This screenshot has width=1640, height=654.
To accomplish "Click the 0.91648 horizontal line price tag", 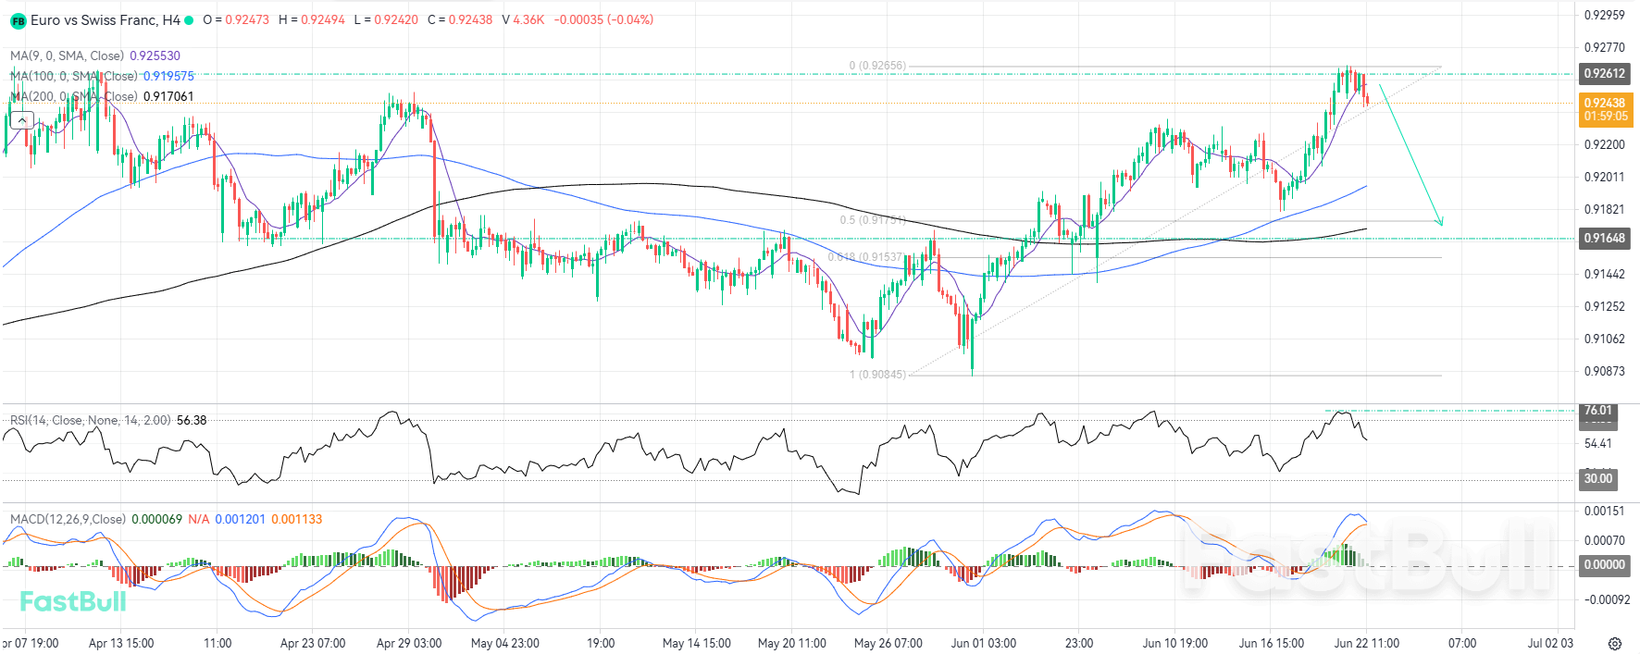I will coord(1605,238).
